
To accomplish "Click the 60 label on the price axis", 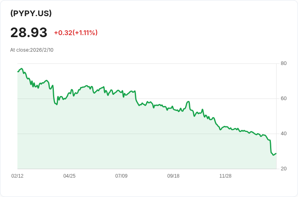I will [283, 98].
